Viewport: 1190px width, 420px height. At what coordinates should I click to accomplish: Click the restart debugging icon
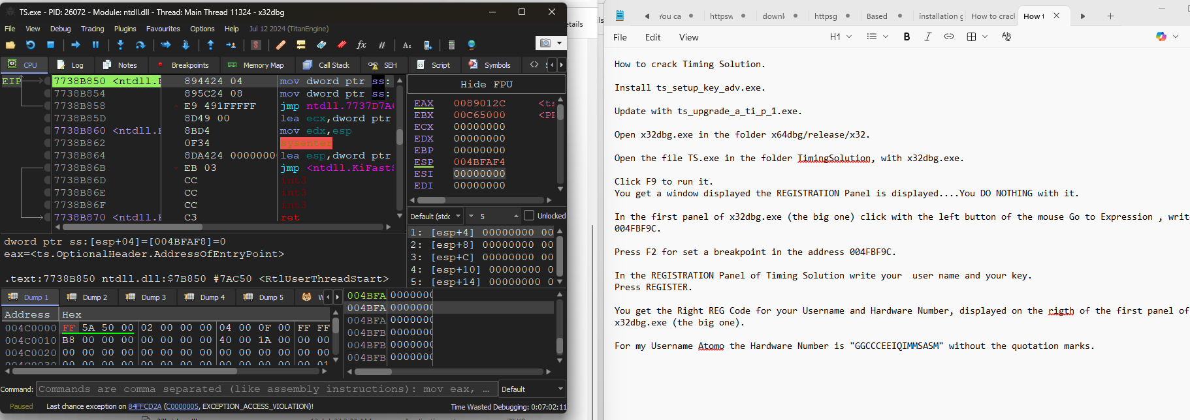click(30, 45)
